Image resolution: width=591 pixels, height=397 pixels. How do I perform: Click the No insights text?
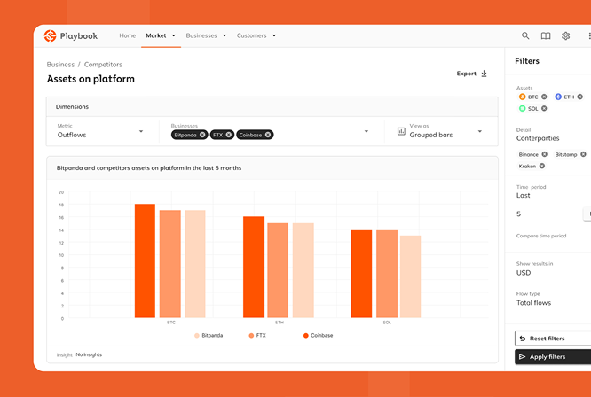pos(89,354)
